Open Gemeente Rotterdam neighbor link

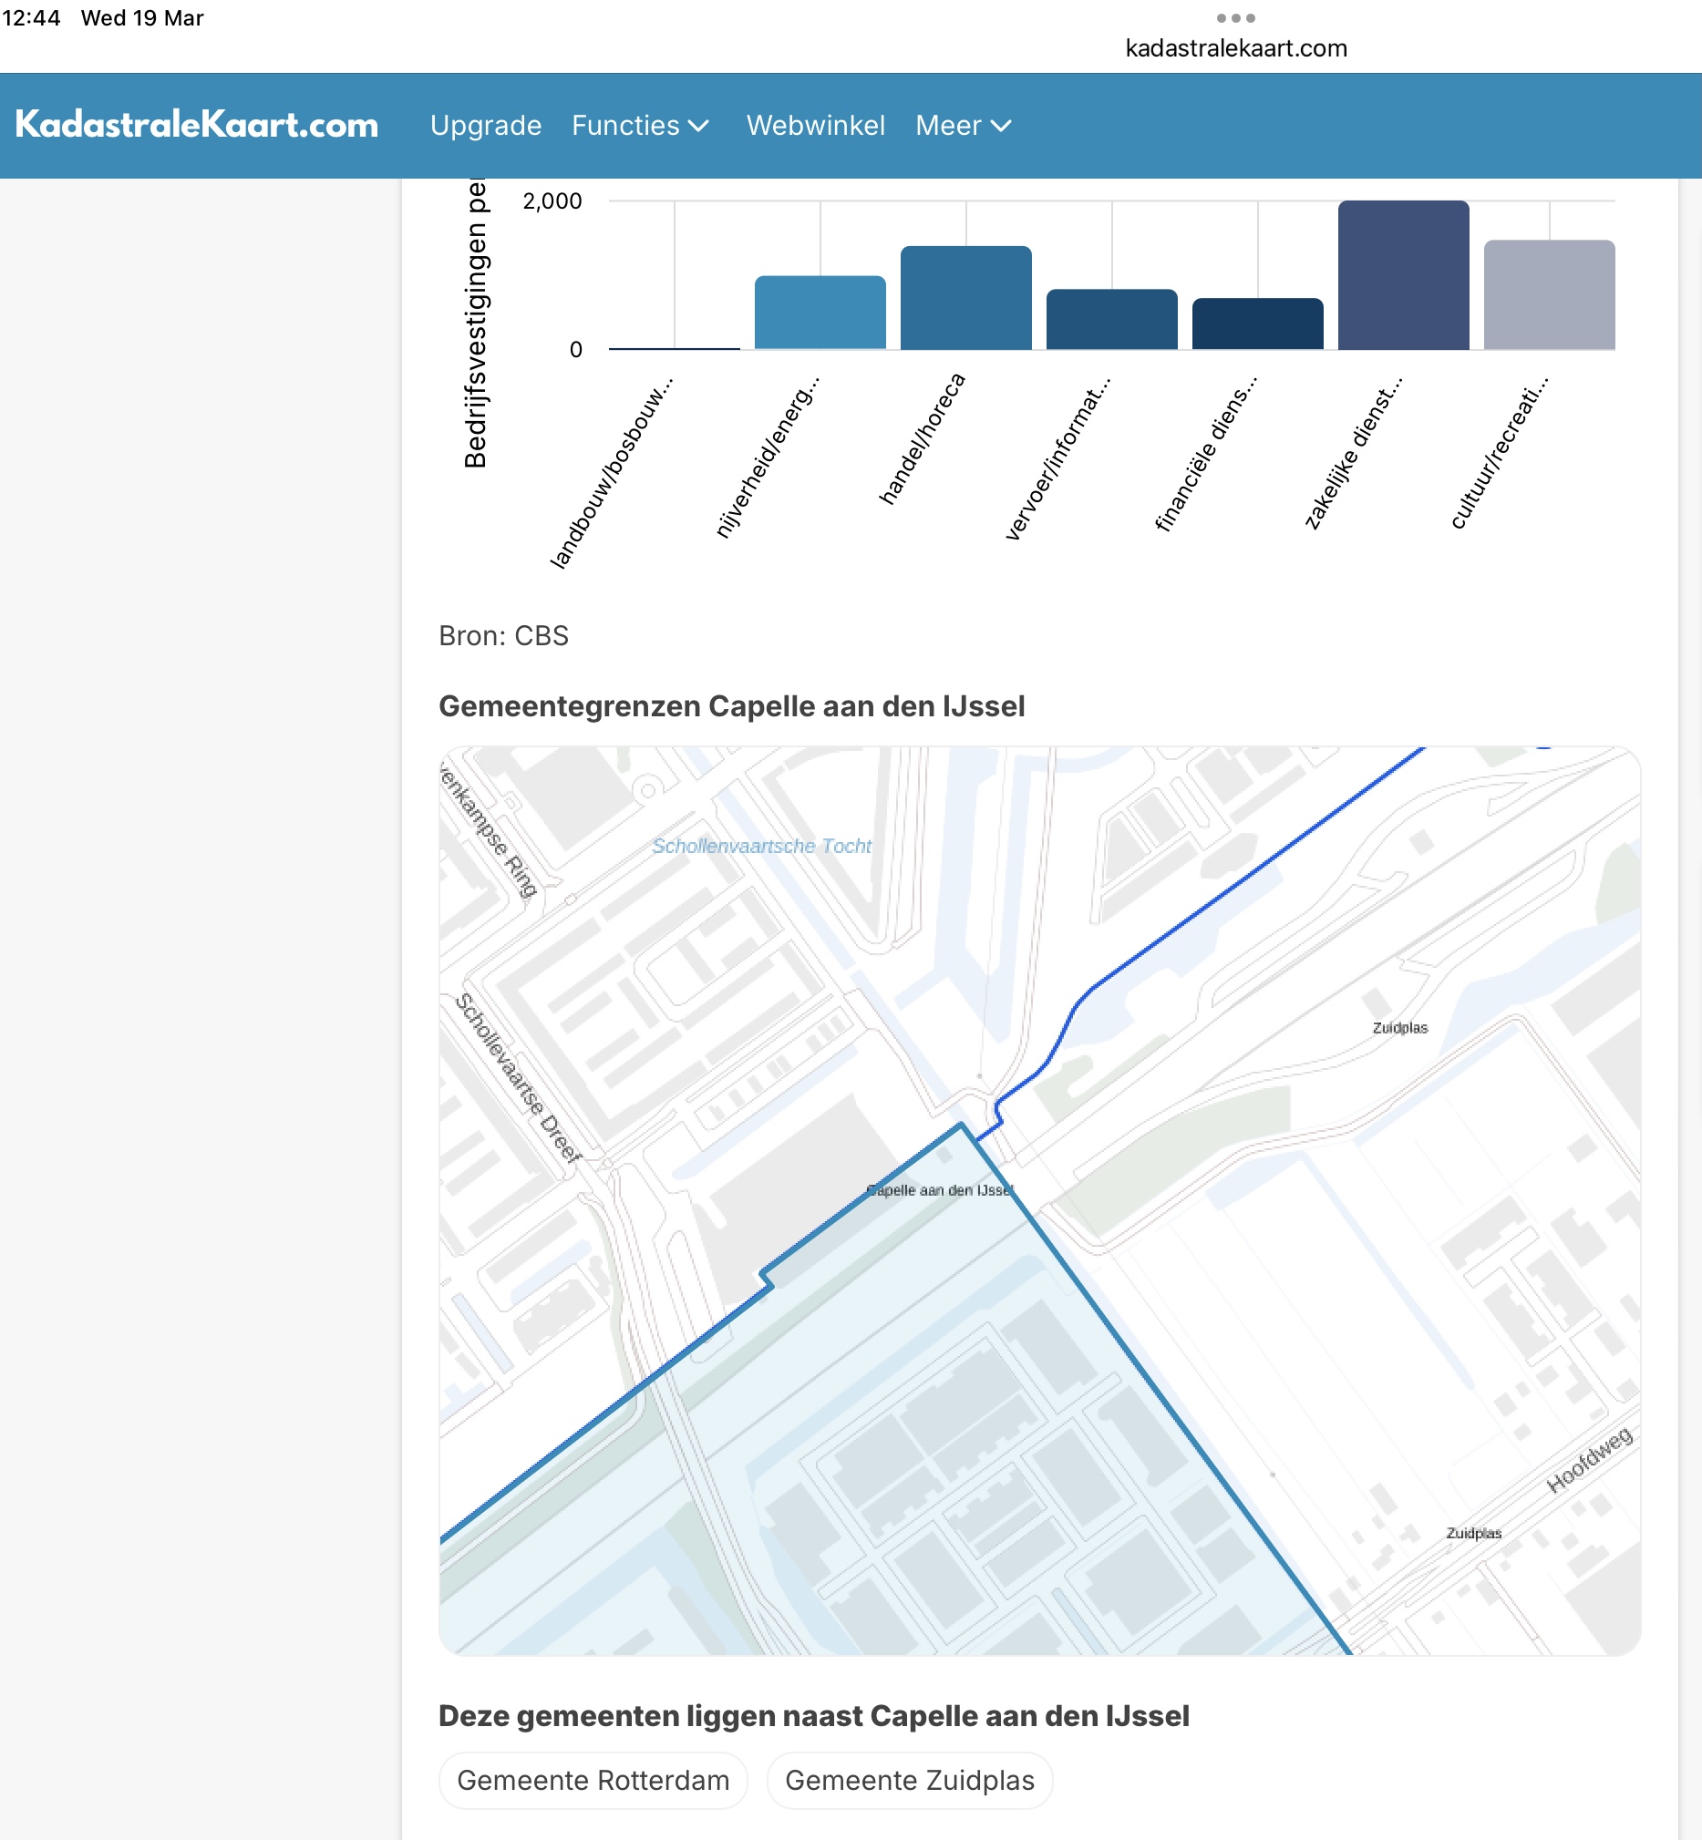pyautogui.click(x=593, y=1780)
